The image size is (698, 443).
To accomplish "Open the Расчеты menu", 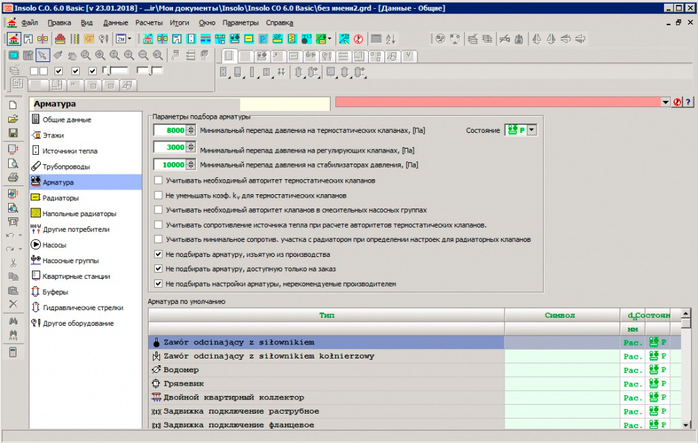I will (149, 22).
